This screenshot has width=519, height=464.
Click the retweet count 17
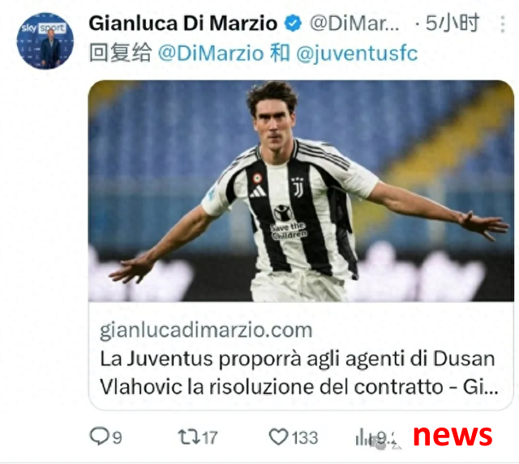click(209, 437)
